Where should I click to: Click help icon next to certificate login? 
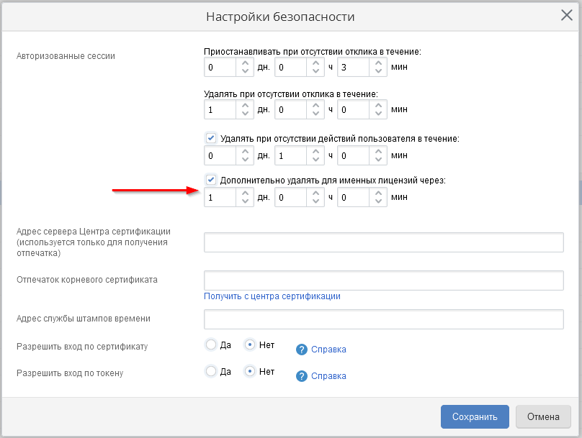point(302,350)
